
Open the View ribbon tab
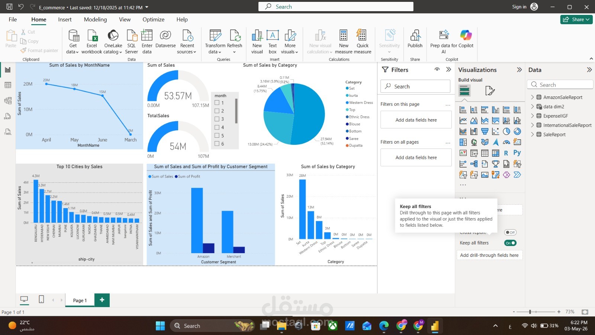point(125,19)
